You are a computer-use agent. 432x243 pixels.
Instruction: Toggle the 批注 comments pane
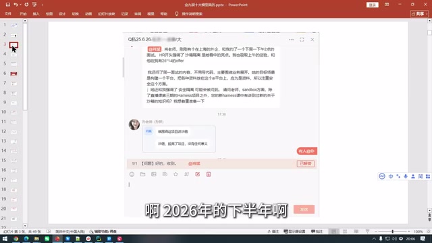pyautogui.click(x=317, y=232)
